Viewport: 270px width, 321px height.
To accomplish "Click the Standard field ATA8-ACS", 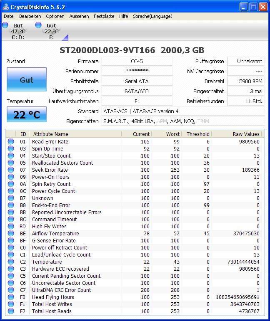I will click(x=183, y=111).
